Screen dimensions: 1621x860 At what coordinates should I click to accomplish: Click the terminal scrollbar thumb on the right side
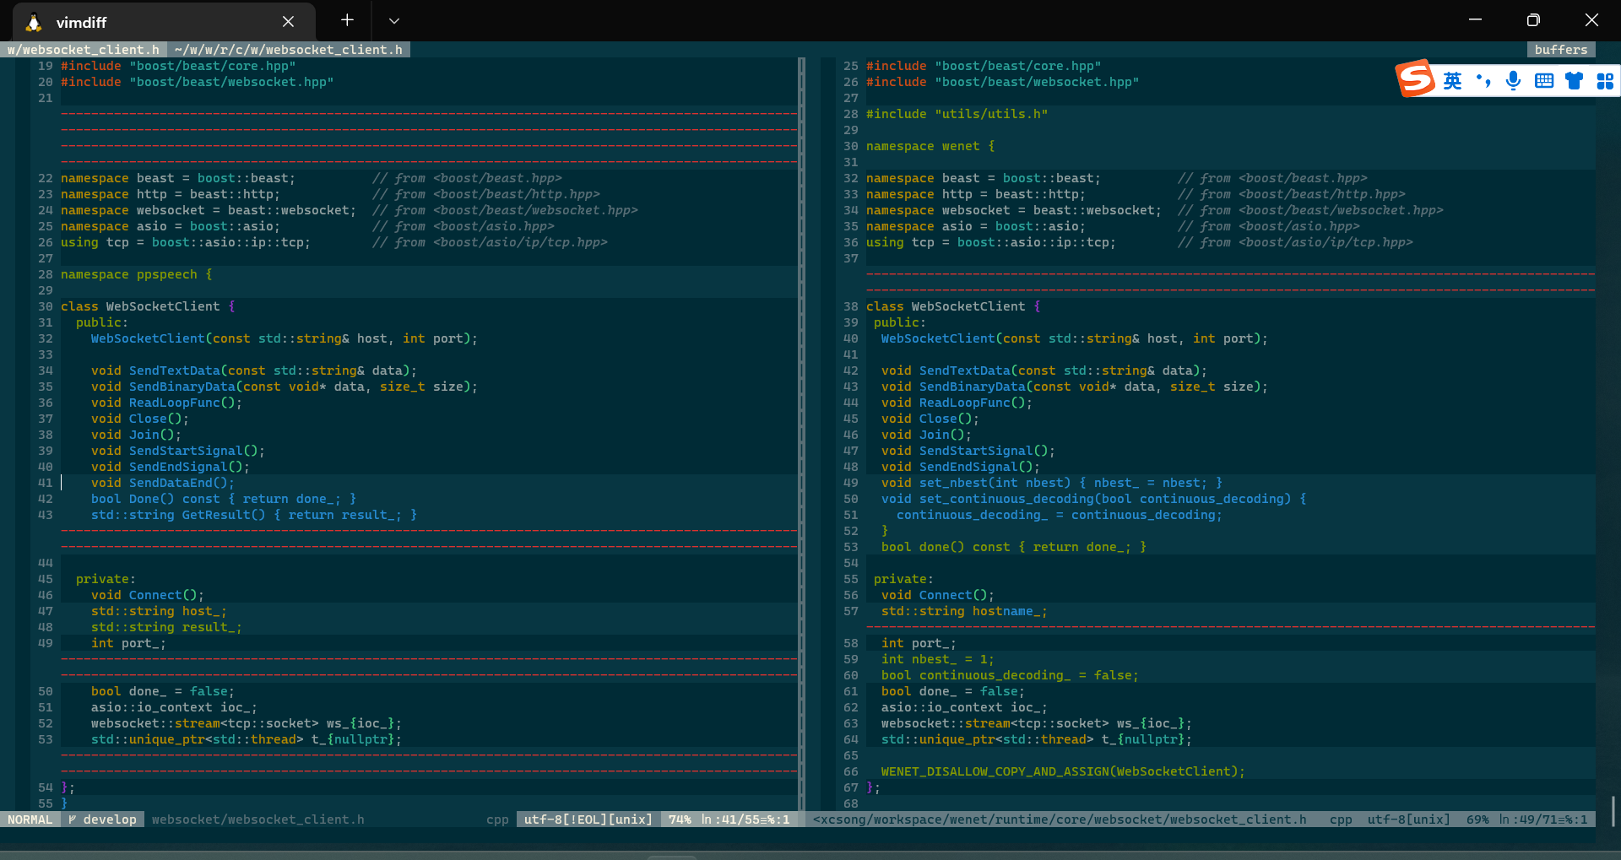point(1613,811)
